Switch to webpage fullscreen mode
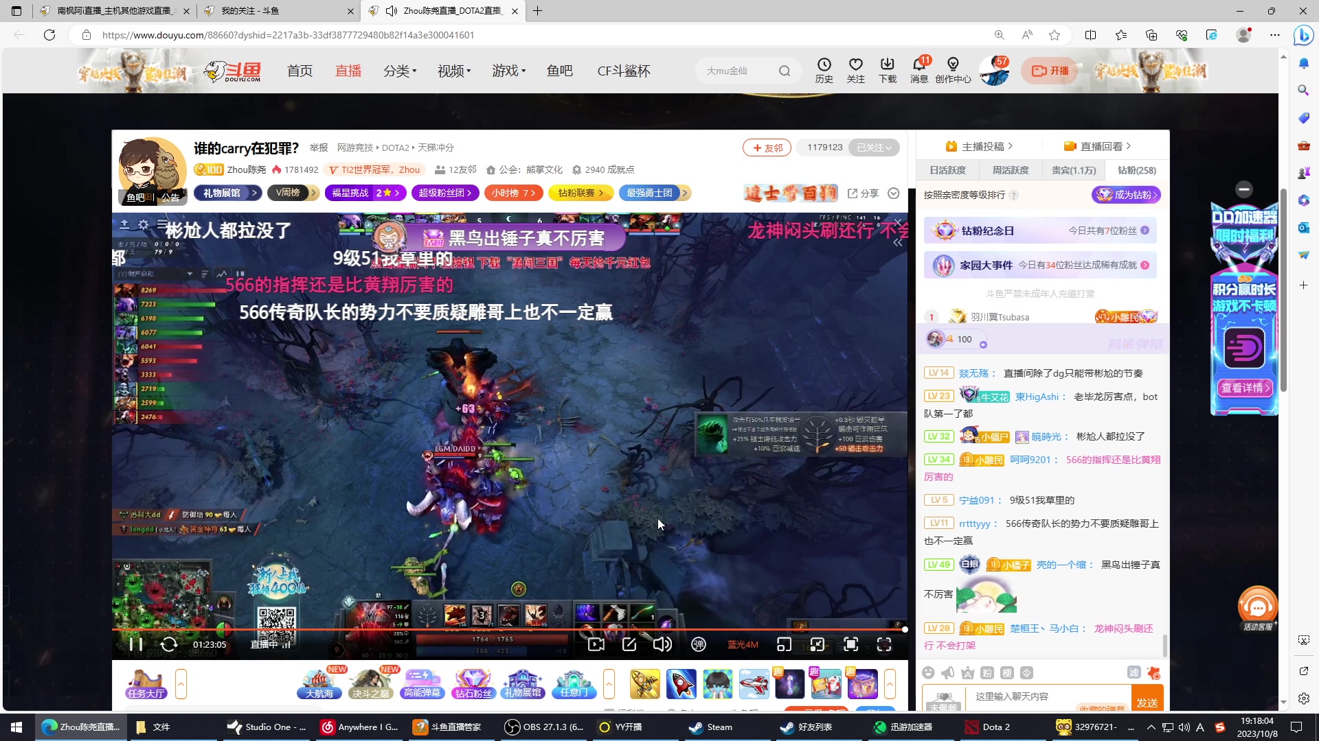 [x=850, y=644]
